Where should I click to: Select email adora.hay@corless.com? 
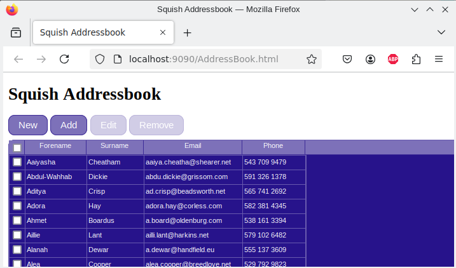click(193, 206)
